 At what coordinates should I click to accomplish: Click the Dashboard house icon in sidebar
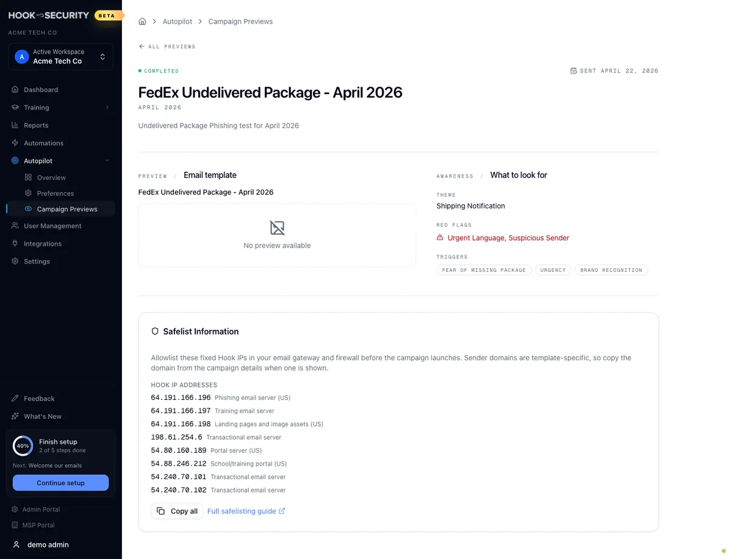pos(15,90)
